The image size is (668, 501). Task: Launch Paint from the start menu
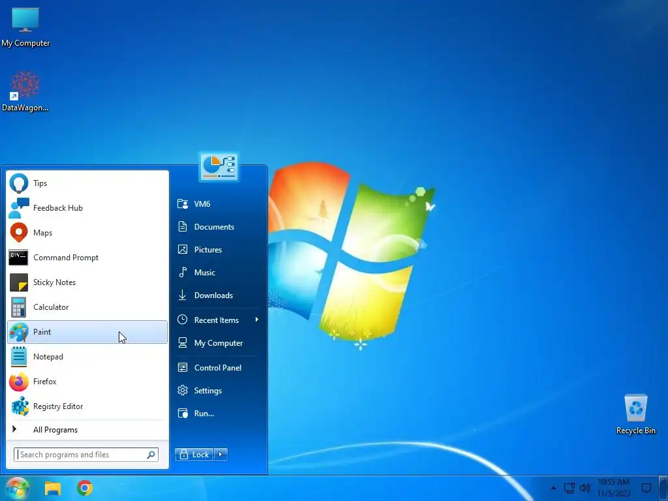coord(87,332)
